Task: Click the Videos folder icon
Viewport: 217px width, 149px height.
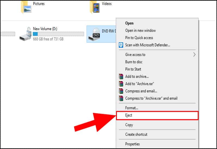Action: [x=95, y=7]
